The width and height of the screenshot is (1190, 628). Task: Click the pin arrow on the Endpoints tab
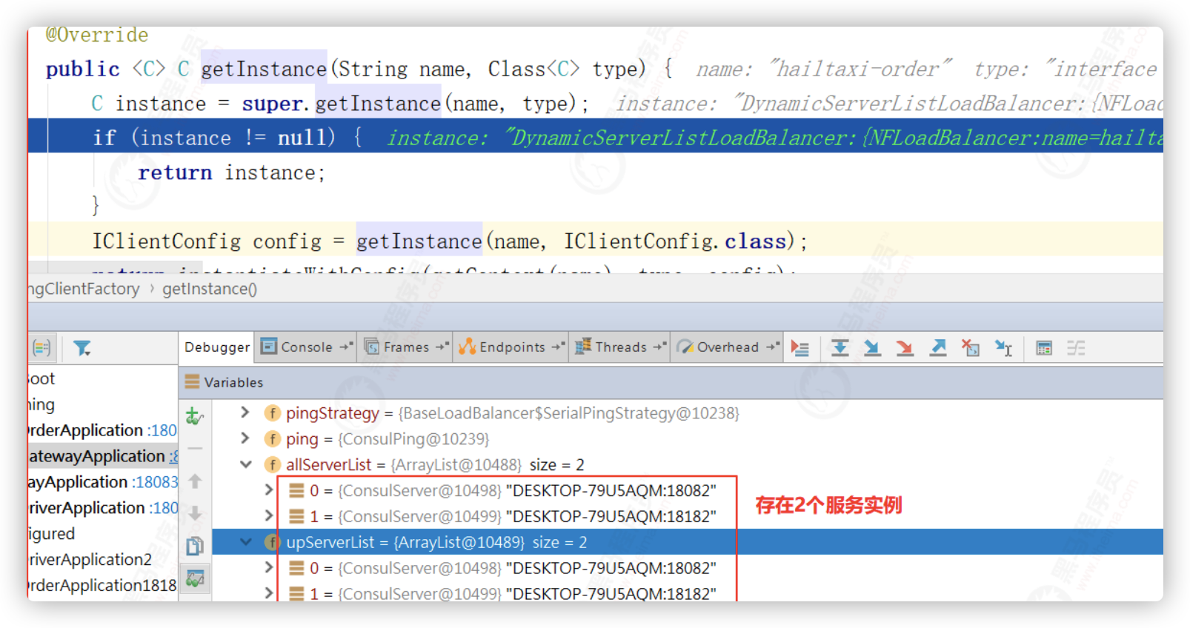tap(557, 347)
